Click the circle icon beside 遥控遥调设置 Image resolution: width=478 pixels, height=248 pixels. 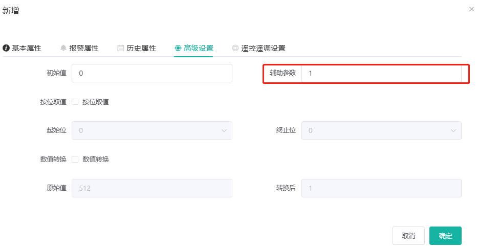pyautogui.click(x=235, y=48)
